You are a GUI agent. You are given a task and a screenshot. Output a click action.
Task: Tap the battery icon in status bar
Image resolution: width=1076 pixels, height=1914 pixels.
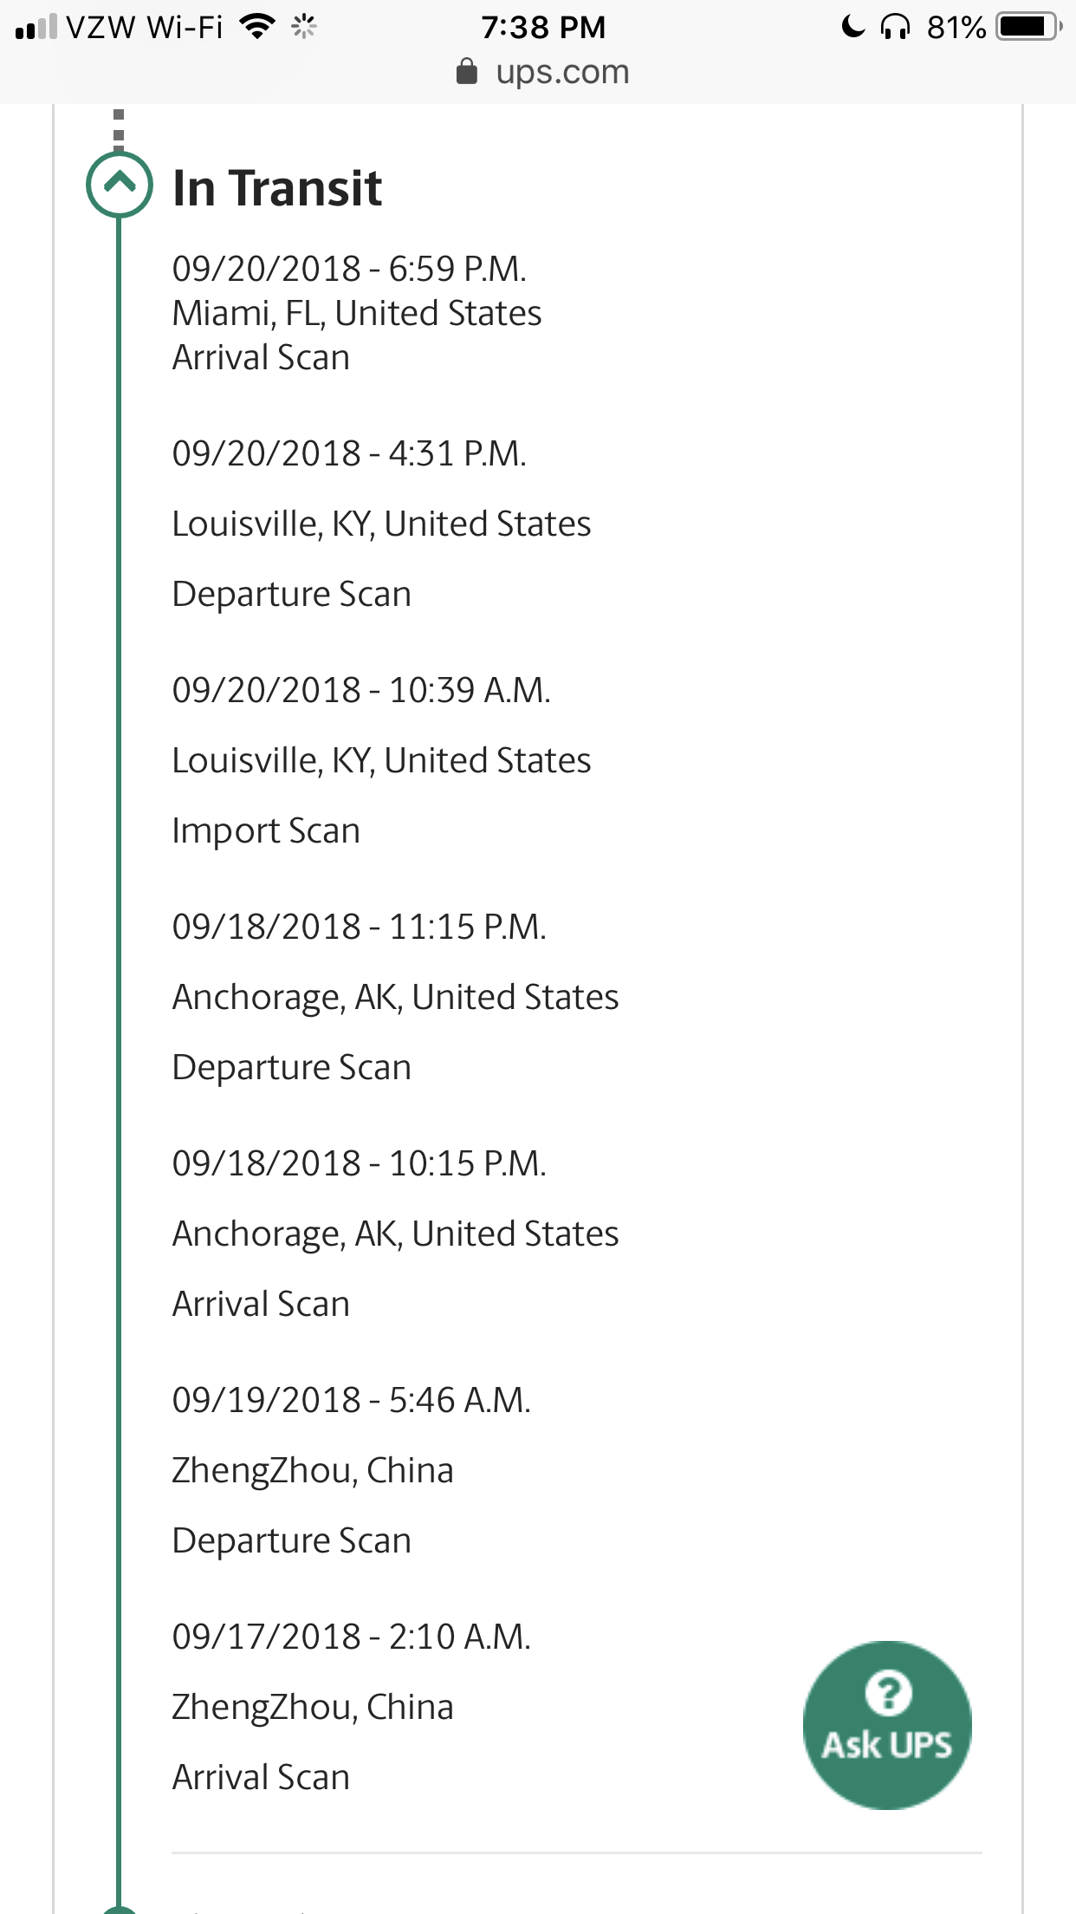(1029, 27)
